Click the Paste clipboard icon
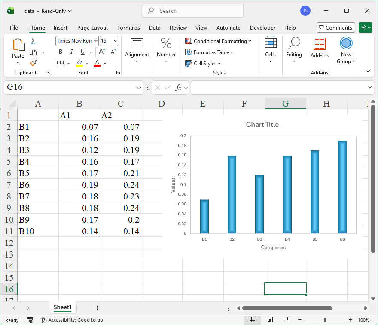The height and width of the screenshot is (325, 378). (x=18, y=45)
